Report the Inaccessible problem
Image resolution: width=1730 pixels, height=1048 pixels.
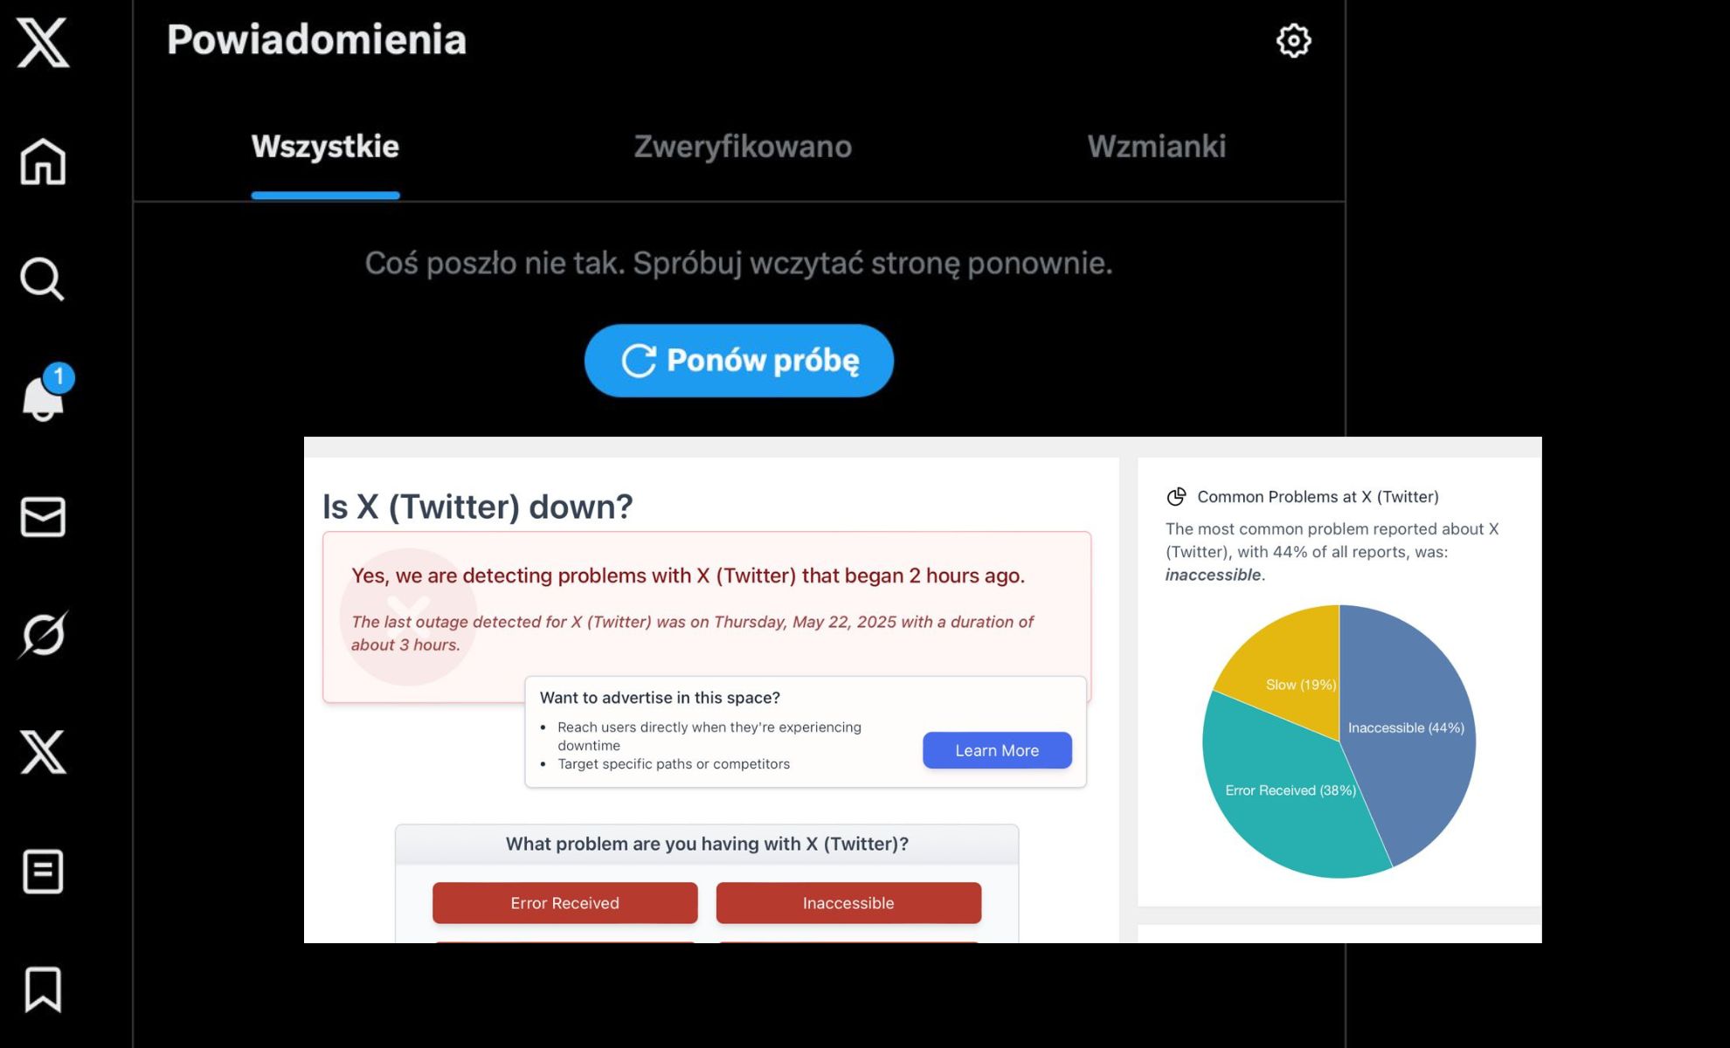pos(848,903)
